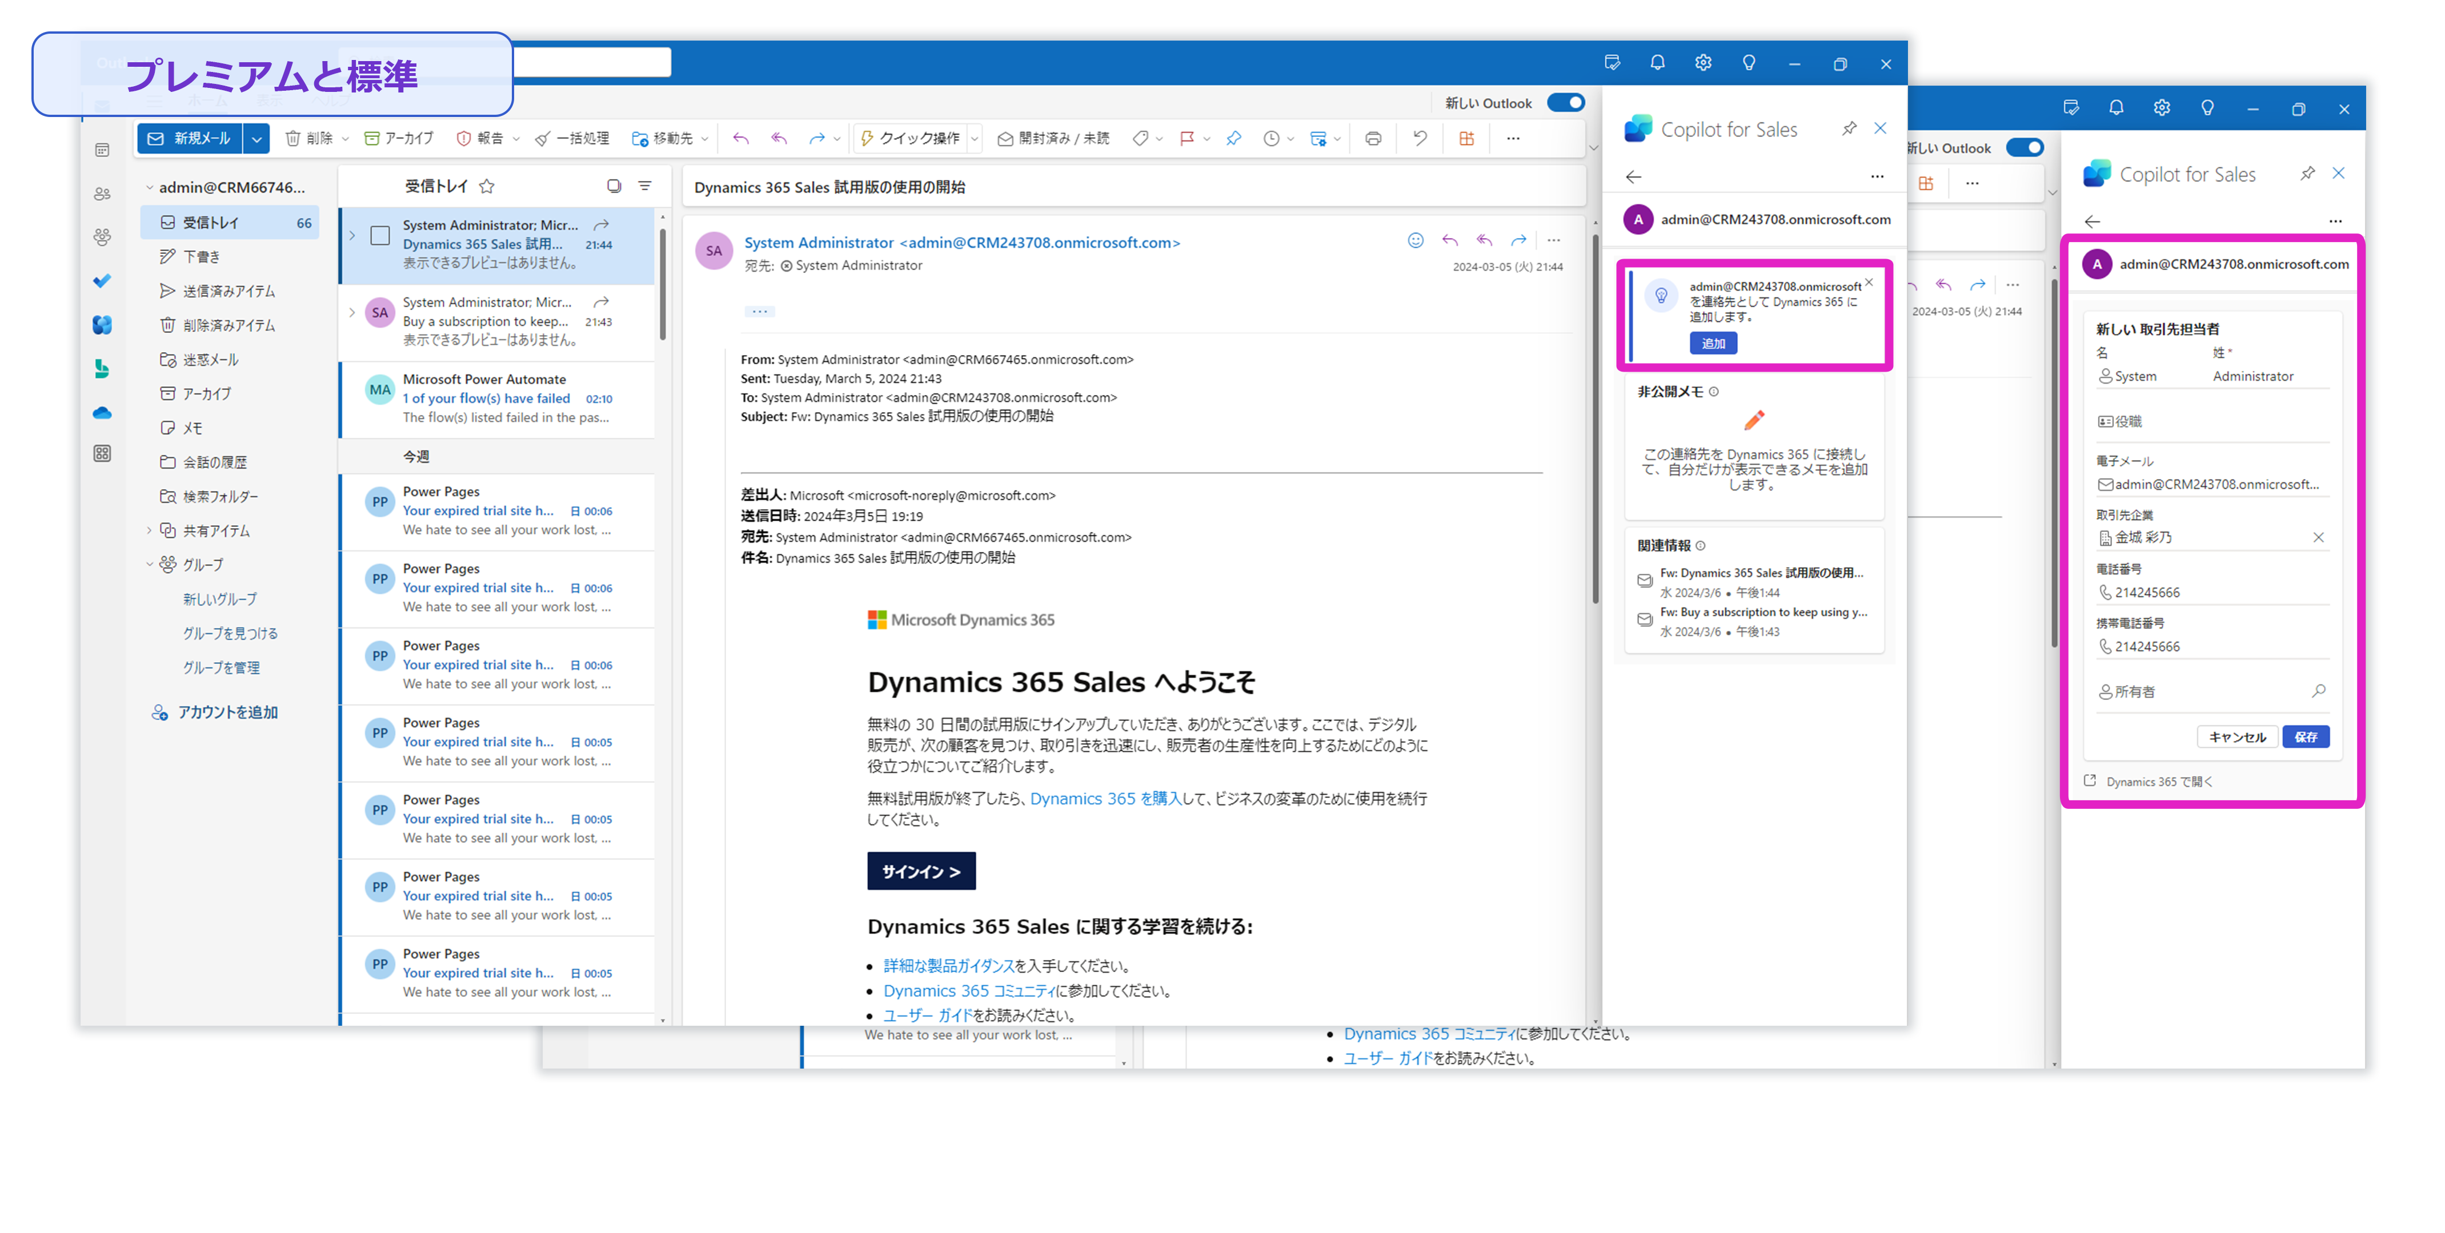Open the 迷惑メール junk folder
Image resolution: width=2445 pixels, height=1233 pixels.
[230, 360]
